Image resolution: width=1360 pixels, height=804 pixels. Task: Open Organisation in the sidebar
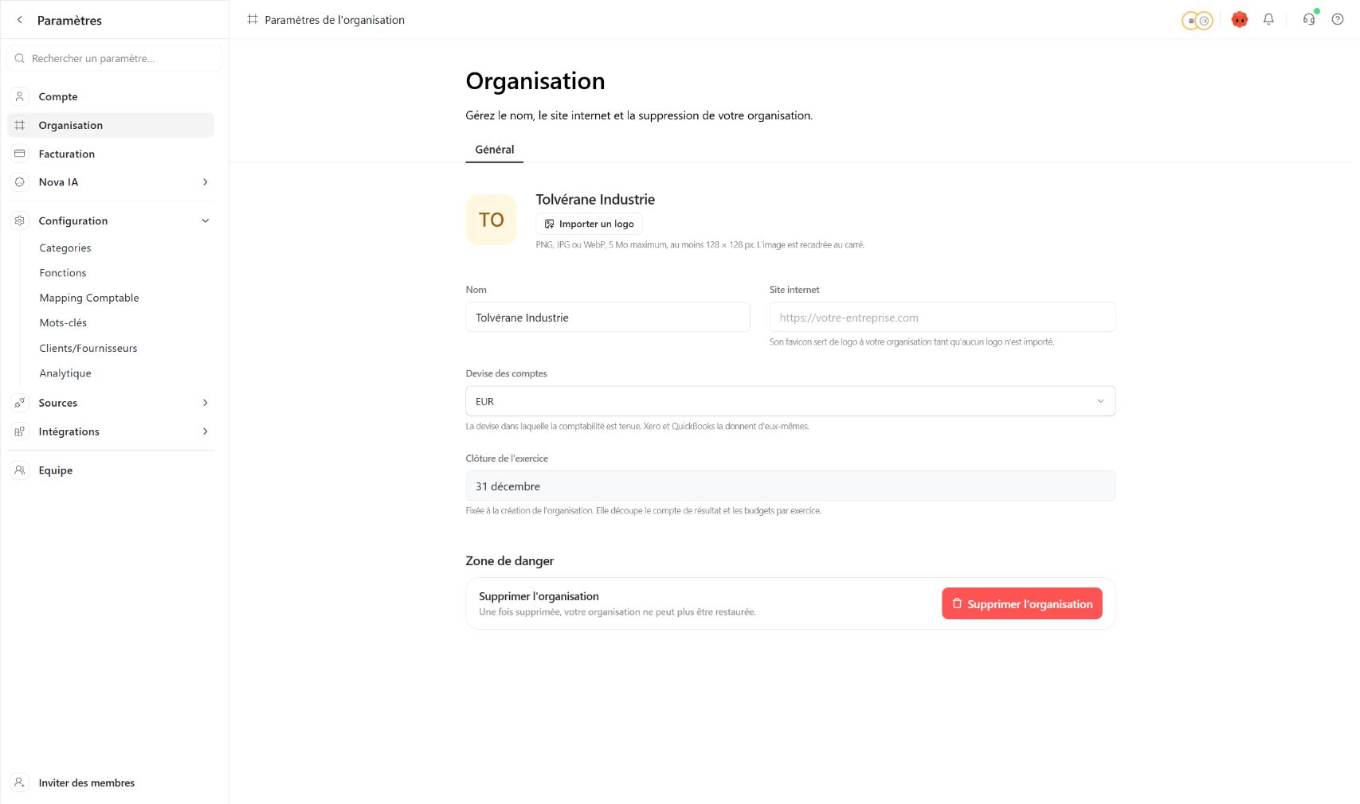coord(111,125)
